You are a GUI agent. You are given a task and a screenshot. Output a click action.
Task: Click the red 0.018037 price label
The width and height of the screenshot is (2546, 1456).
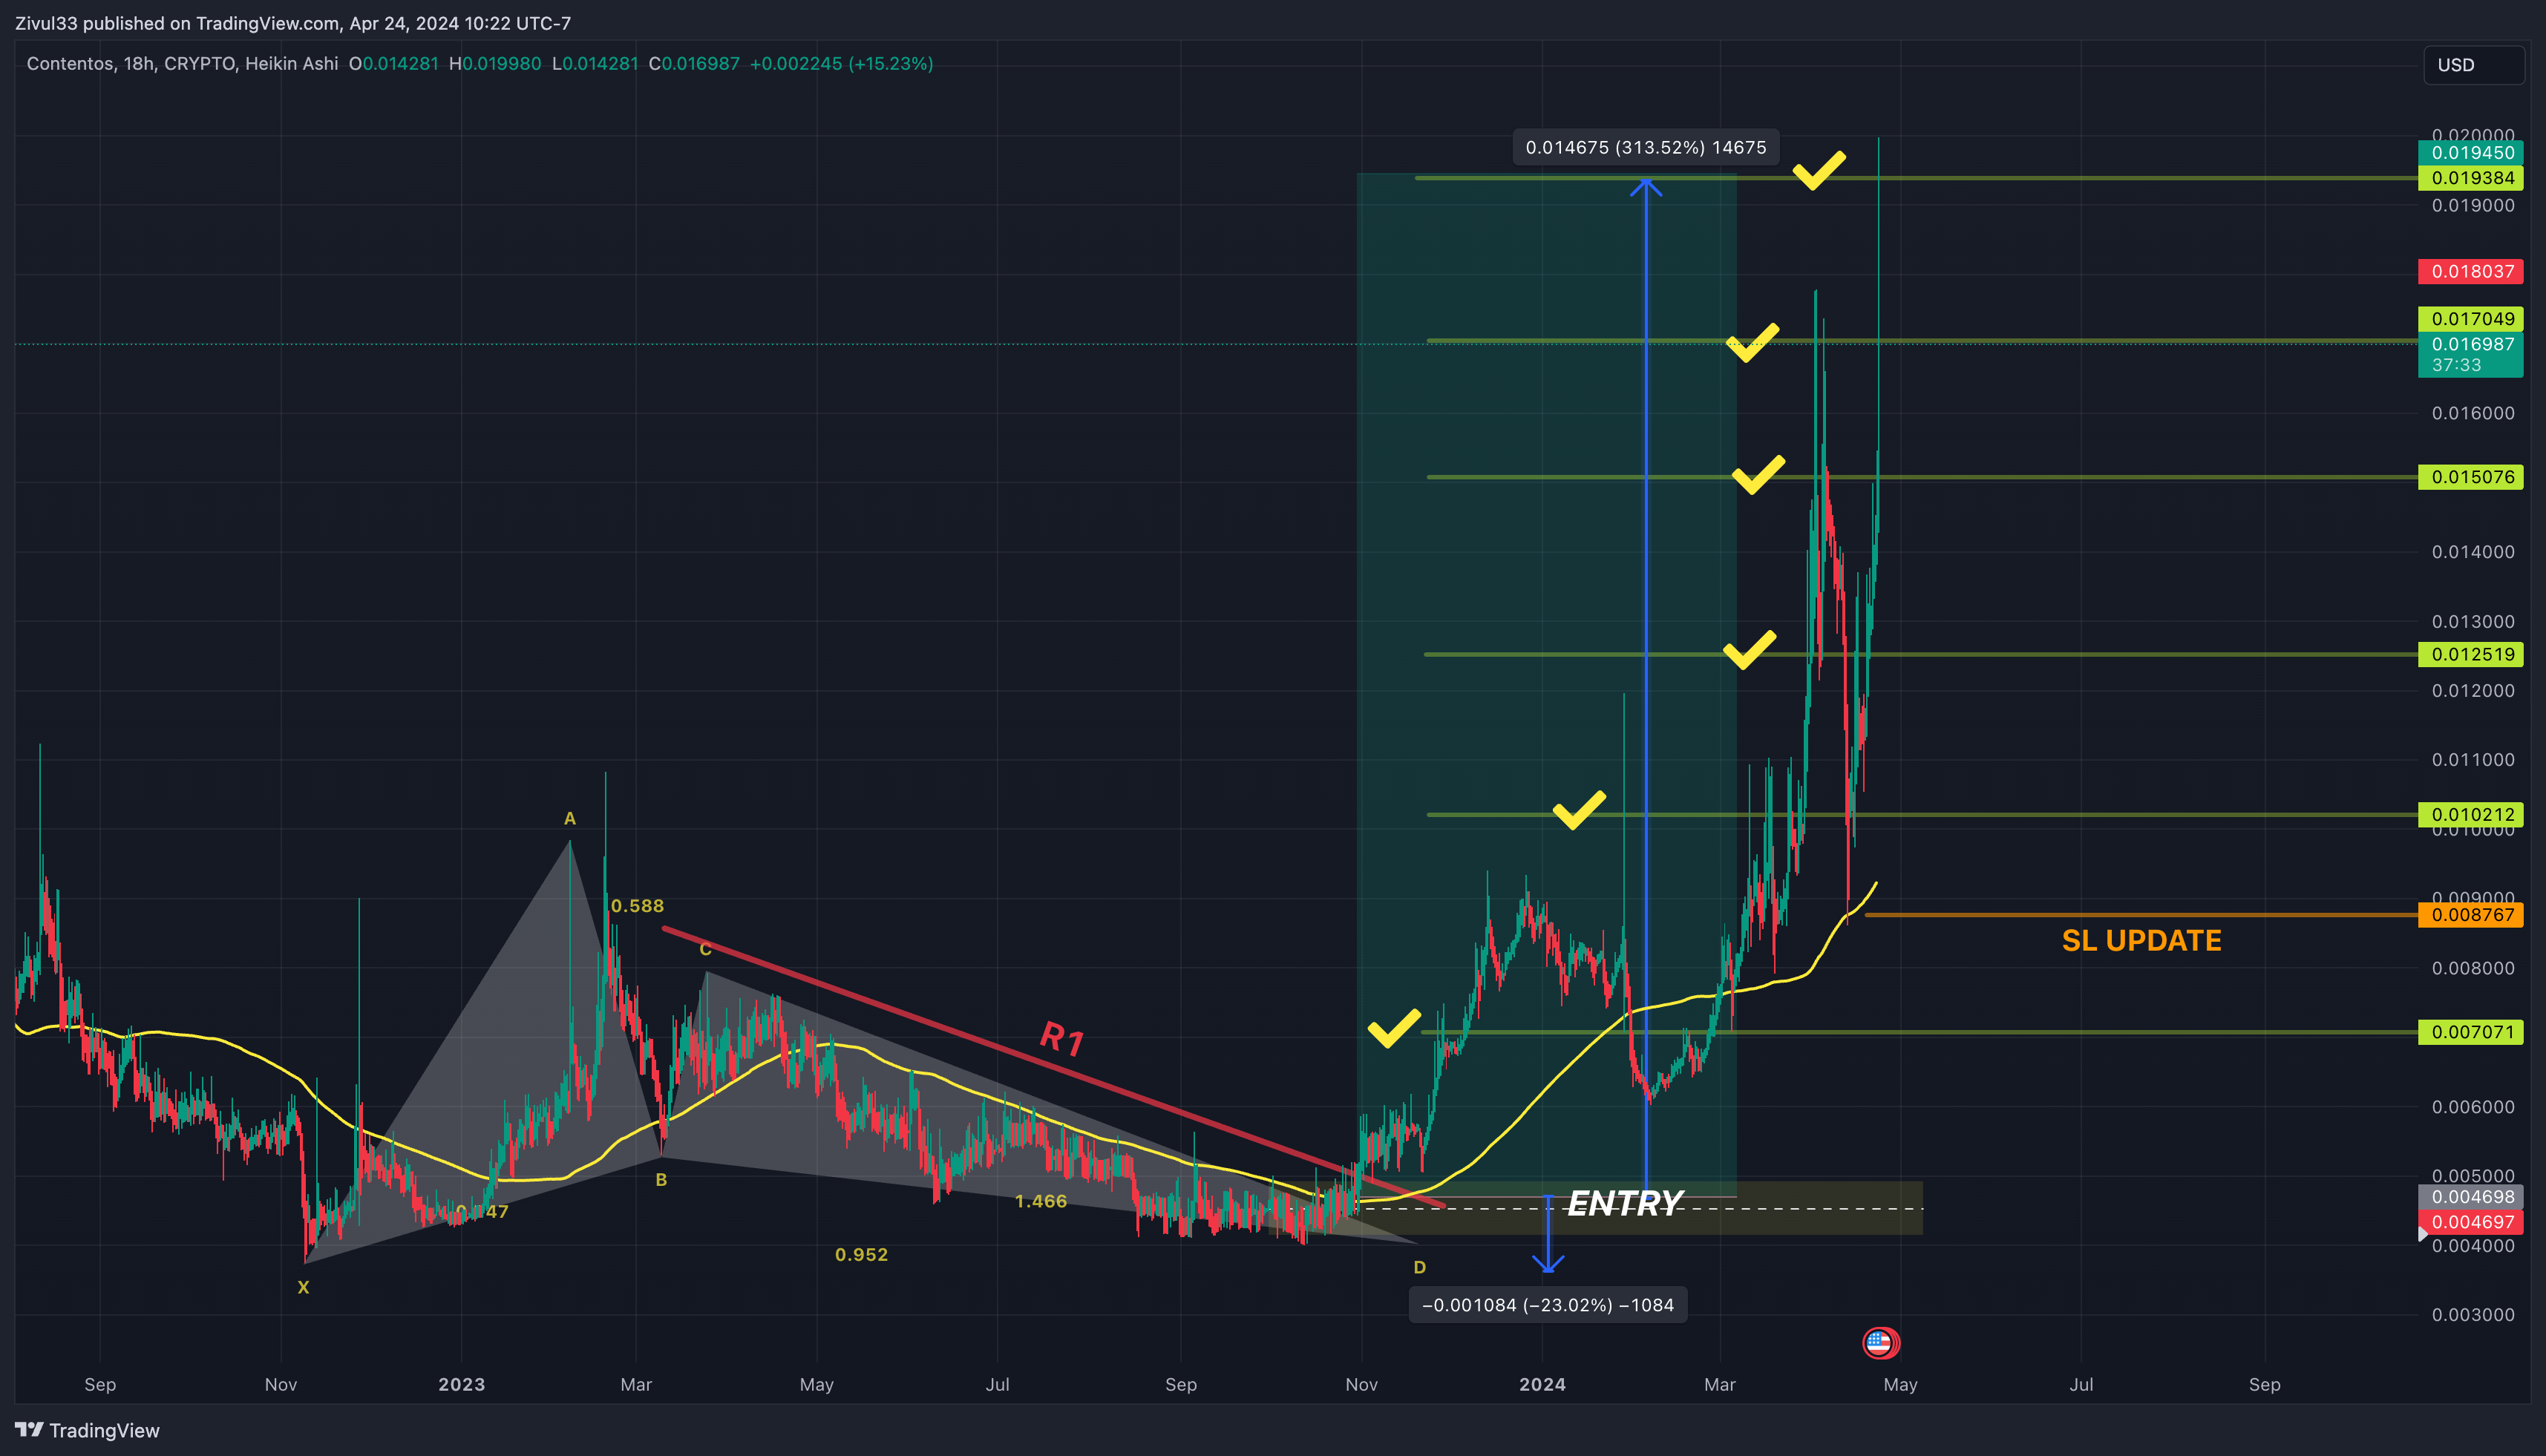pyautogui.click(x=2471, y=271)
